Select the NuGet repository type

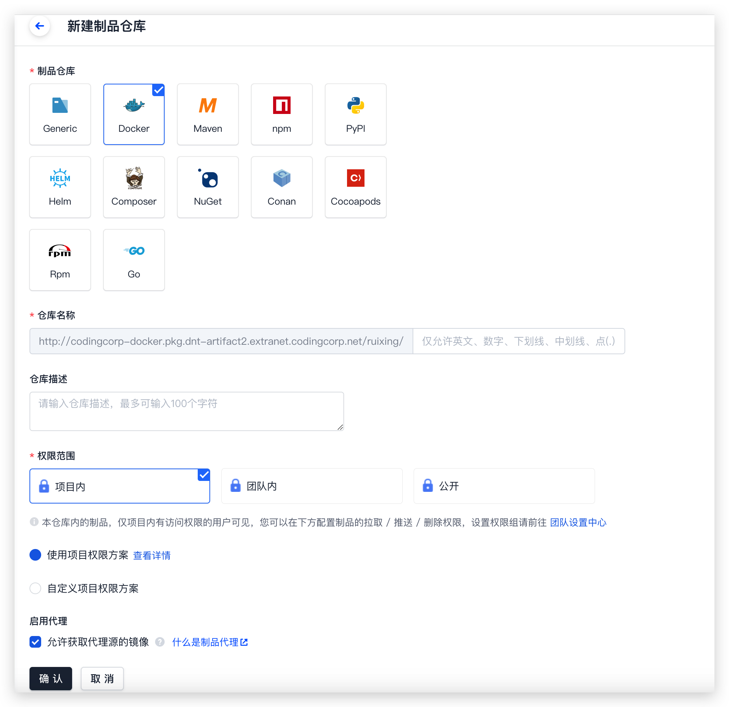[208, 187]
